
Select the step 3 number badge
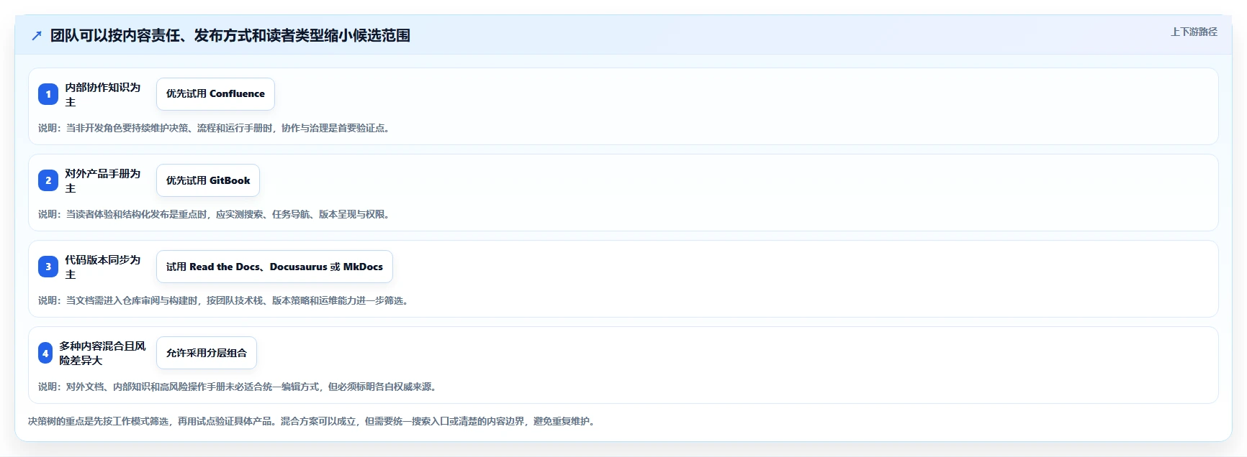click(x=48, y=267)
